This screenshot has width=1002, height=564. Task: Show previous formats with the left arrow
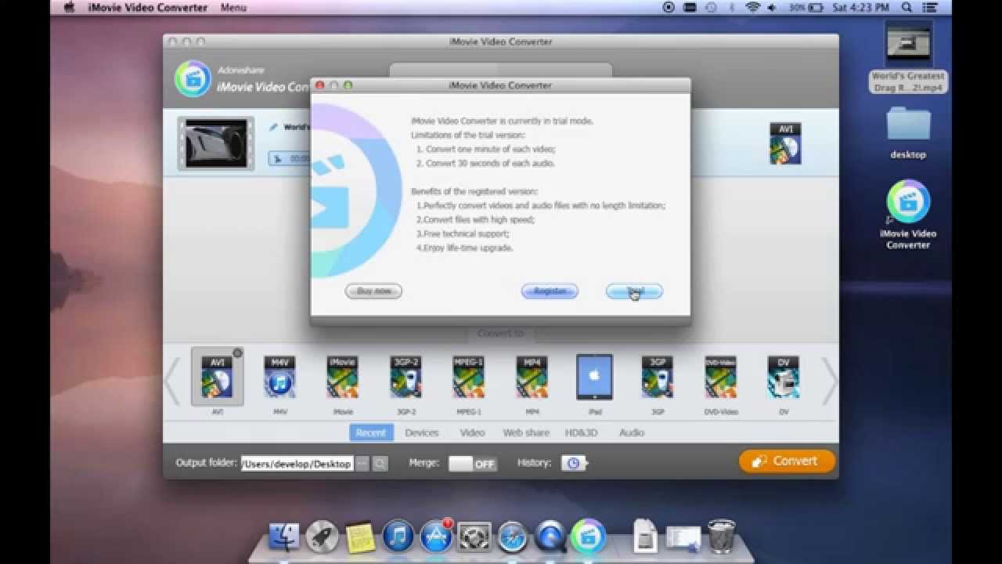[x=171, y=380]
